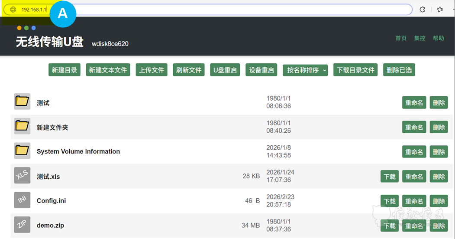The image size is (455, 239).
Task: Click the address bar showing 192.168.1.1
Action: 216,10
